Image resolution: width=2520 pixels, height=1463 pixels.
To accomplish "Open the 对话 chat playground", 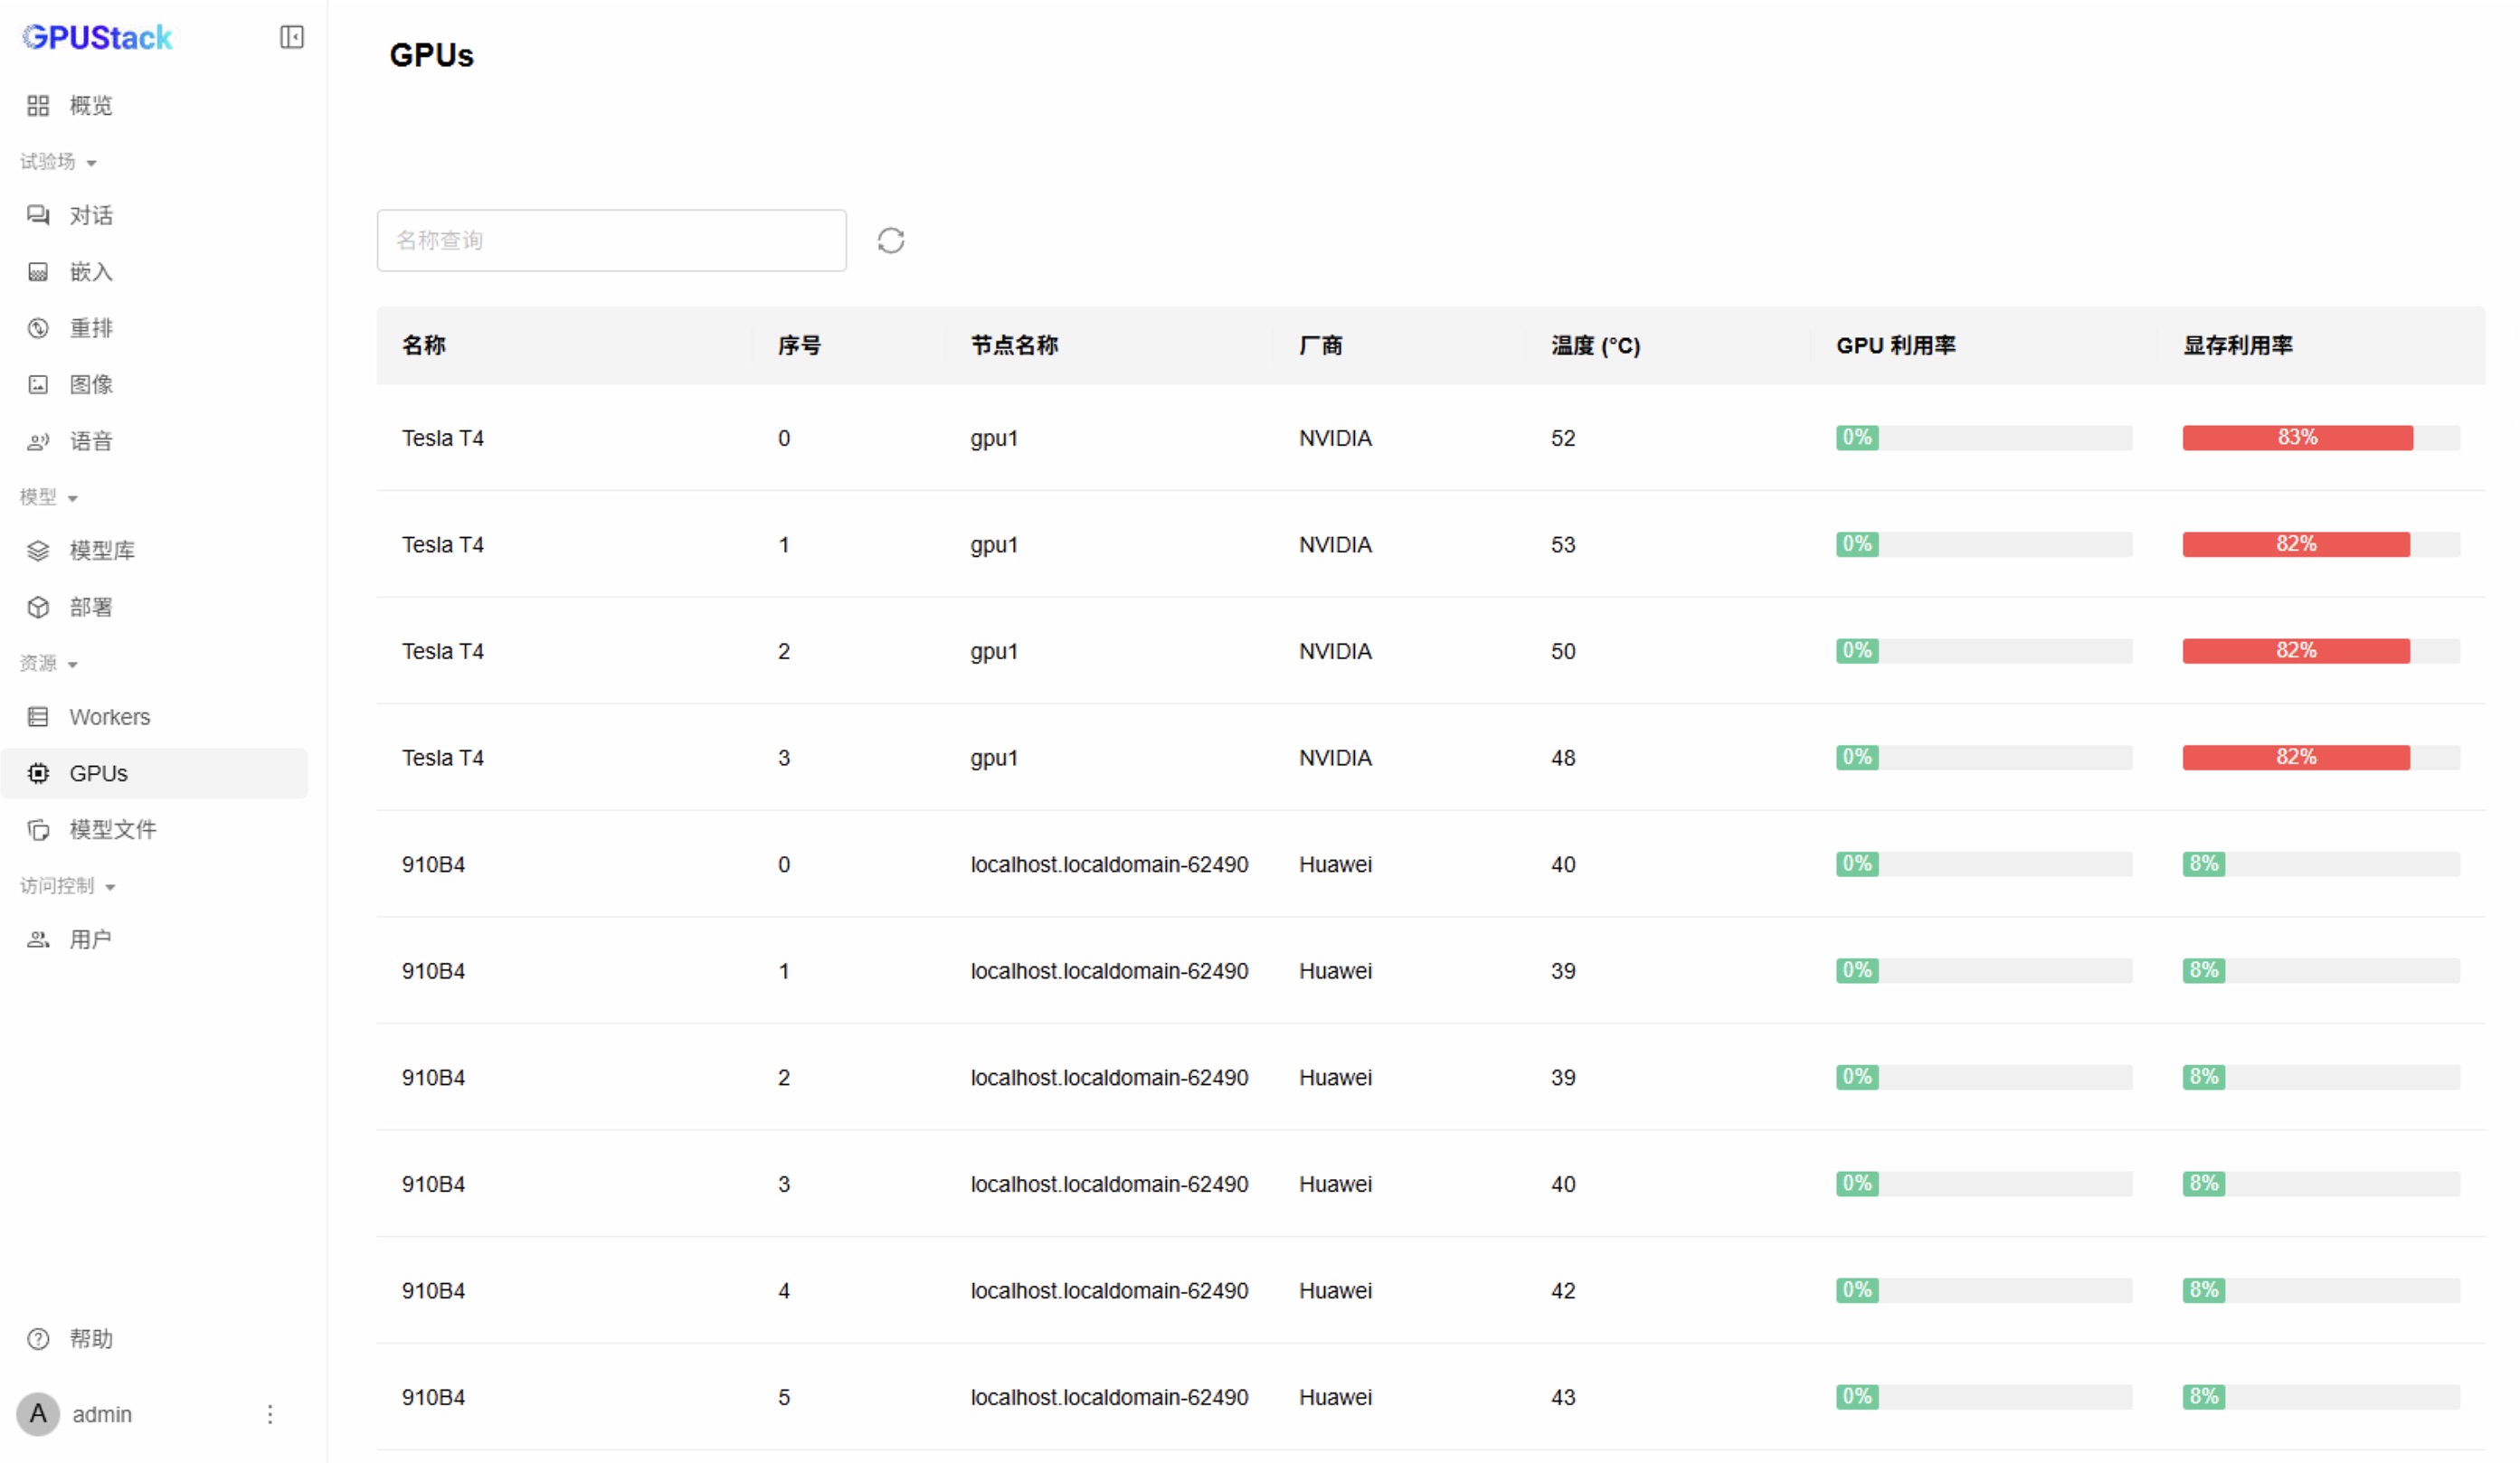I will click(90, 216).
